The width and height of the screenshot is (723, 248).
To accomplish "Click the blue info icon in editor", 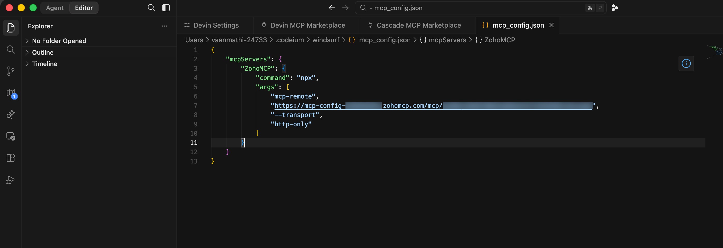I will coord(686,63).
